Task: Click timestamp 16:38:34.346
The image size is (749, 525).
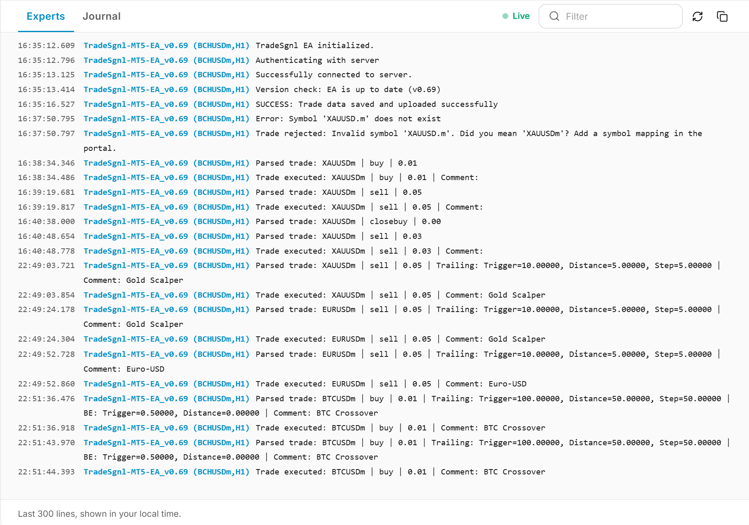Action: 47,163
